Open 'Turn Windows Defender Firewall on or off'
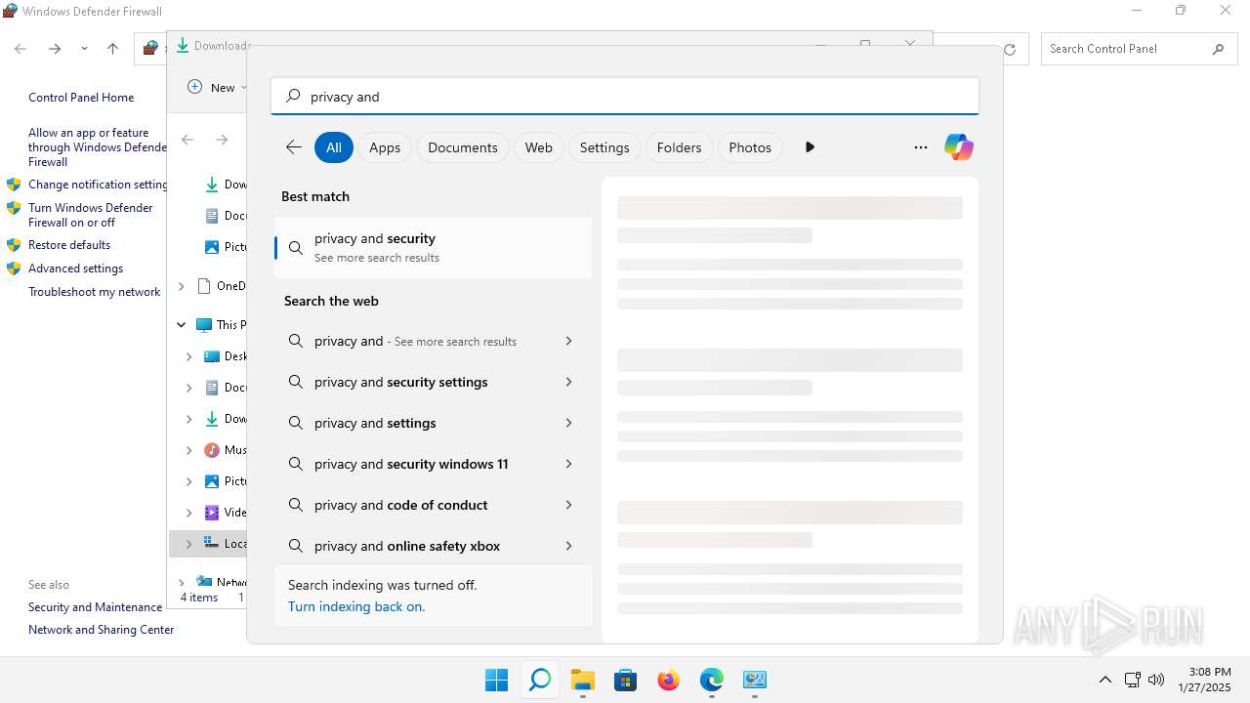This screenshot has height=703, width=1250. (91, 215)
